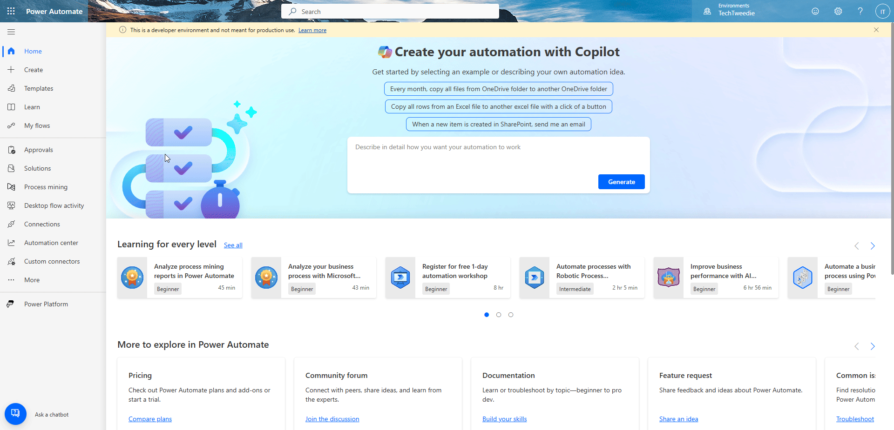Switch to the Templates section

[x=39, y=88]
